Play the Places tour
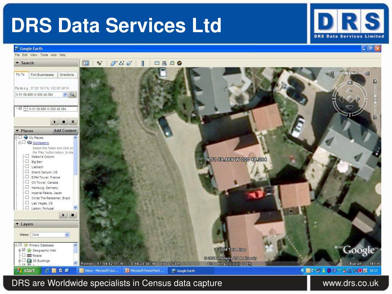Screen dimensions: 392x294 pos(63,215)
